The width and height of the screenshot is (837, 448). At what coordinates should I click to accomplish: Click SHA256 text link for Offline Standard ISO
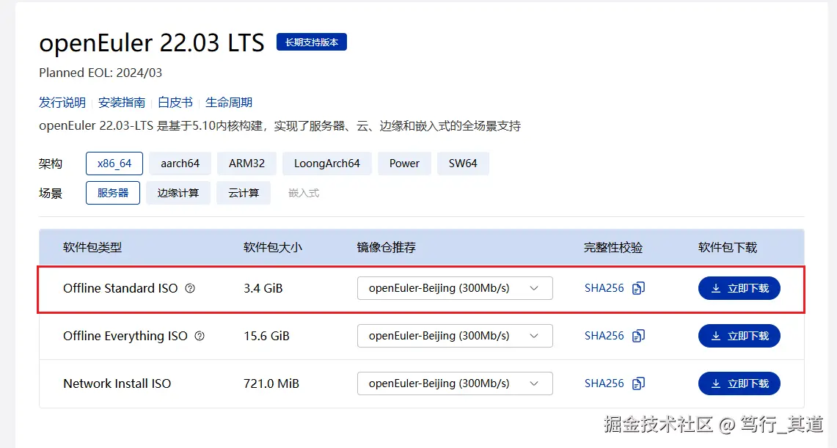click(604, 288)
